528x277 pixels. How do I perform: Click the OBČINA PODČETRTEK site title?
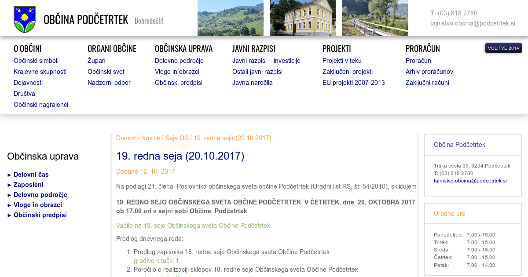pyautogui.click(x=86, y=20)
